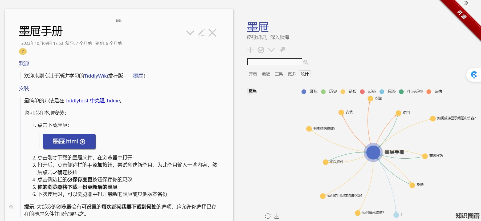Switch to the 更多 tab

(292, 74)
